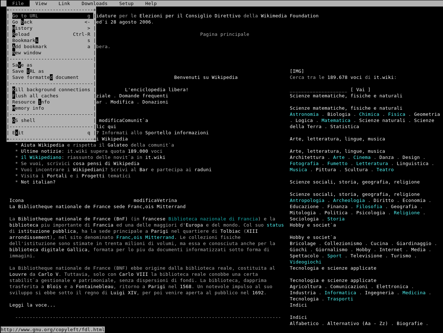Viewport: 443px width, 333px height.
Task: Follow the Sport link
Action: 335,256
